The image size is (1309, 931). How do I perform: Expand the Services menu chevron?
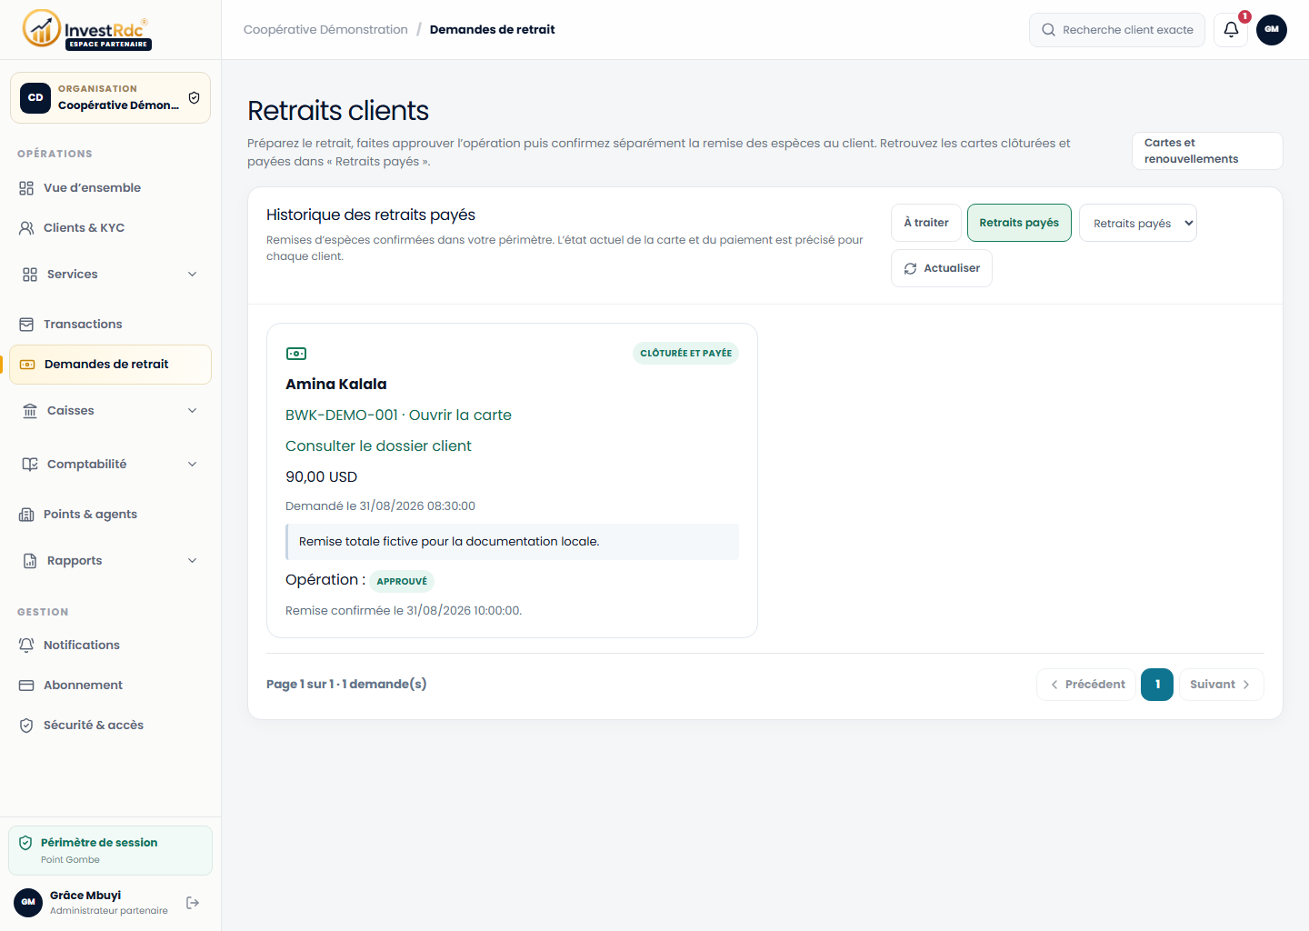(192, 275)
